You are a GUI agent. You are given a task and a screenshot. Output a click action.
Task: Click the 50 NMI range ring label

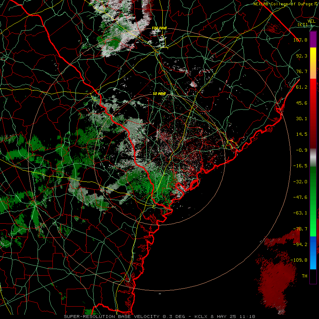(159, 94)
